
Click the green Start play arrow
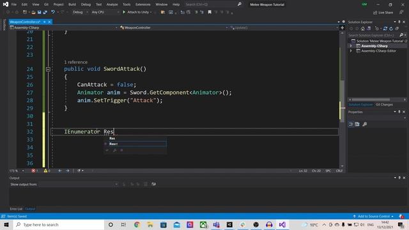tap(124, 12)
